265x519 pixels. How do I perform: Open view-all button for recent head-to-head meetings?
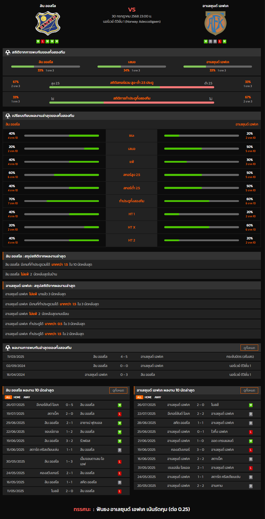click(x=249, y=348)
